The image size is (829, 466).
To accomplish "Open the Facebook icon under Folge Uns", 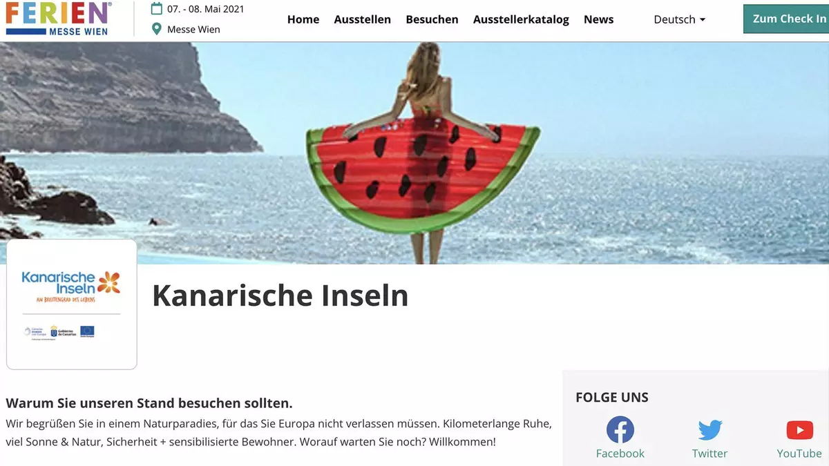I will (620, 429).
